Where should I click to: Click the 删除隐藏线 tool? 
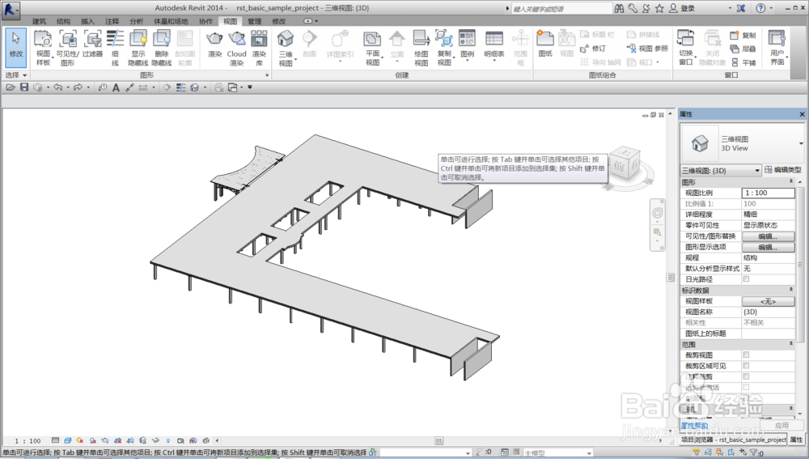162,48
